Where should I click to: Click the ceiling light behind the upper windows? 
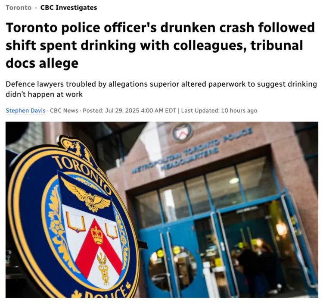[x=234, y=180]
